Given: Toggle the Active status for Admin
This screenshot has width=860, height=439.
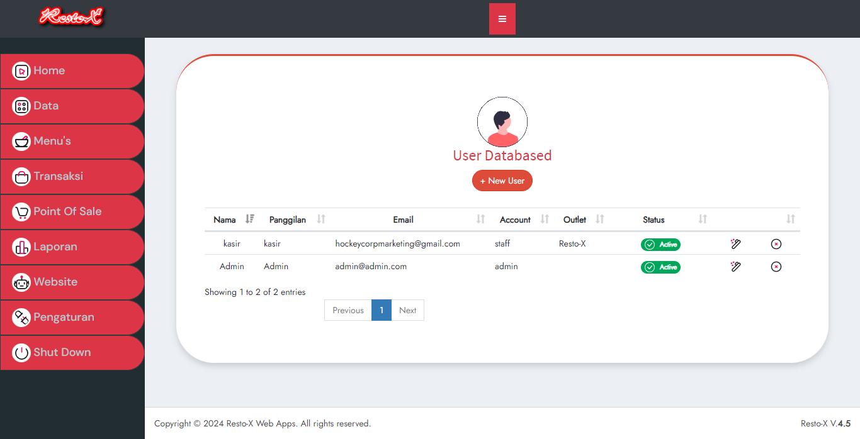Looking at the screenshot, I should pyautogui.click(x=660, y=267).
